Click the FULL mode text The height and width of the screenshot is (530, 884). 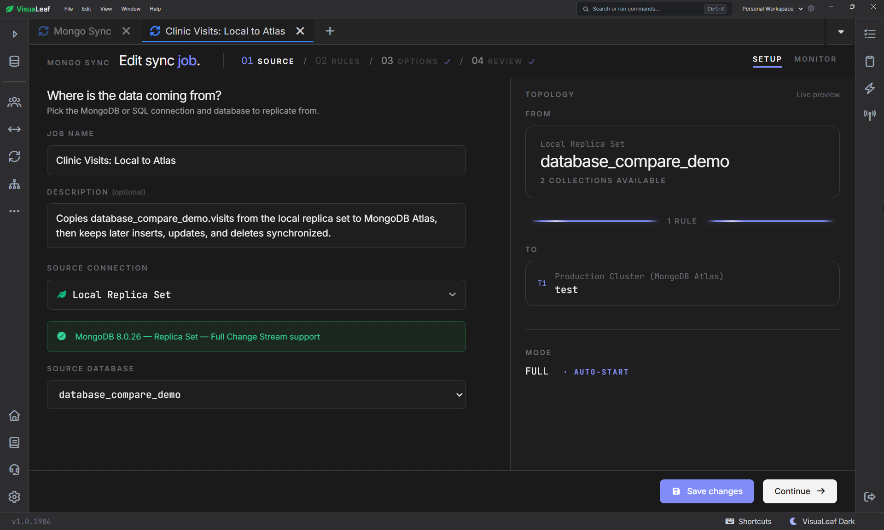[537, 371]
